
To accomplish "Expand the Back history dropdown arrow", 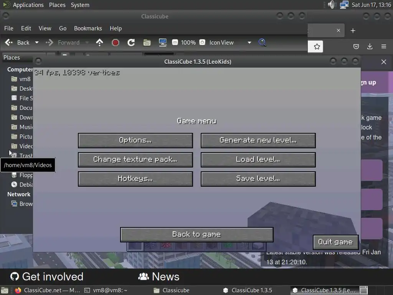I will [x=37, y=43].
